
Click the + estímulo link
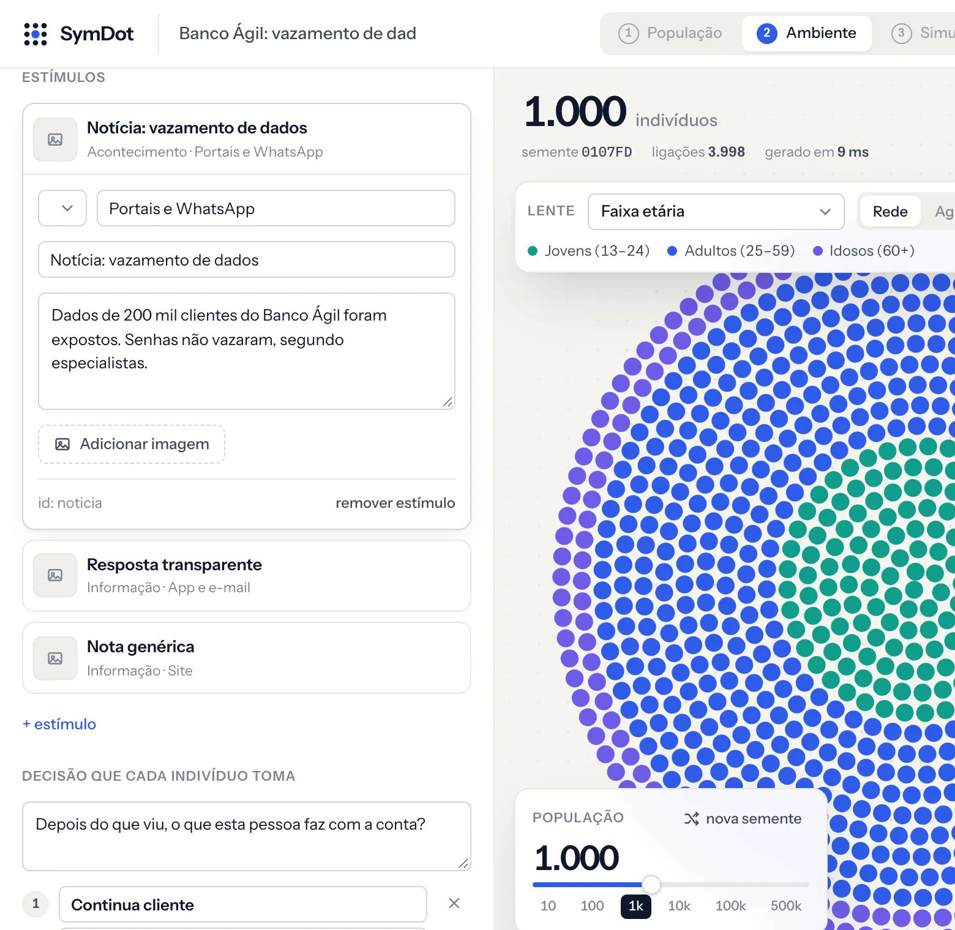(59, 724)
